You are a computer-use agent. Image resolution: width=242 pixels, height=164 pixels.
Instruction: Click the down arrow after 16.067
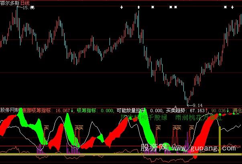coord(72,110)
